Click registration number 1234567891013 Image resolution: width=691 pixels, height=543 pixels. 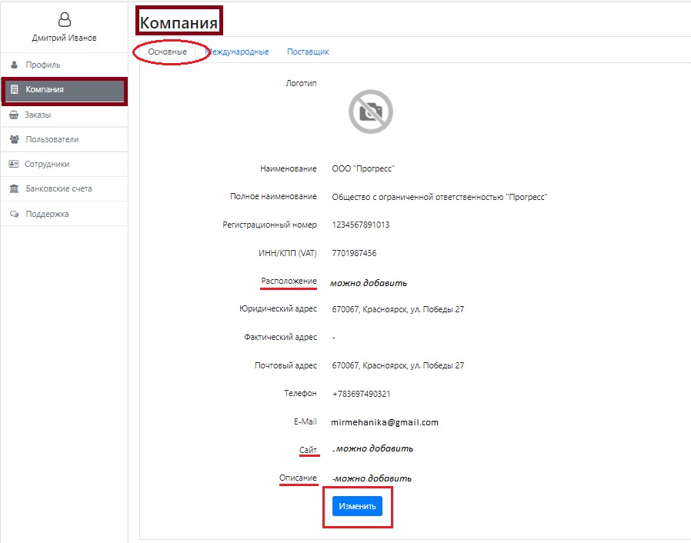coord(361,225)
